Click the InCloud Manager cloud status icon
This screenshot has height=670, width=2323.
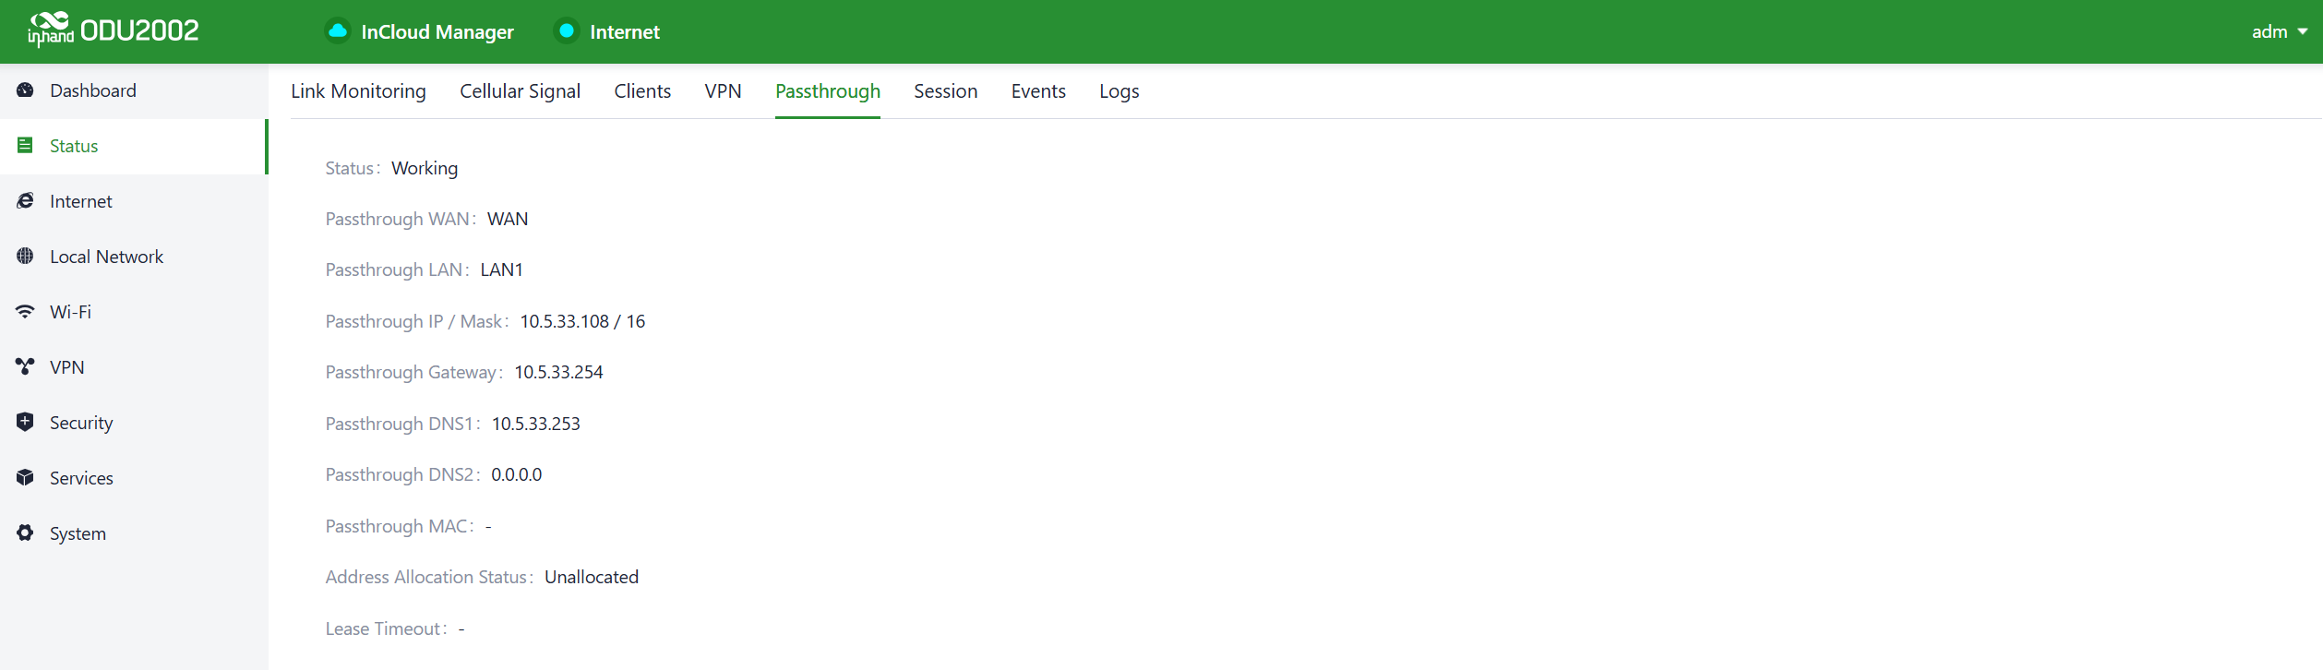(x=338, y=31)
